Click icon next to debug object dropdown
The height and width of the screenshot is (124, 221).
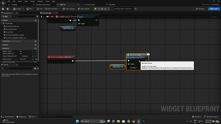pyautogui.click(x=136, y=9)
